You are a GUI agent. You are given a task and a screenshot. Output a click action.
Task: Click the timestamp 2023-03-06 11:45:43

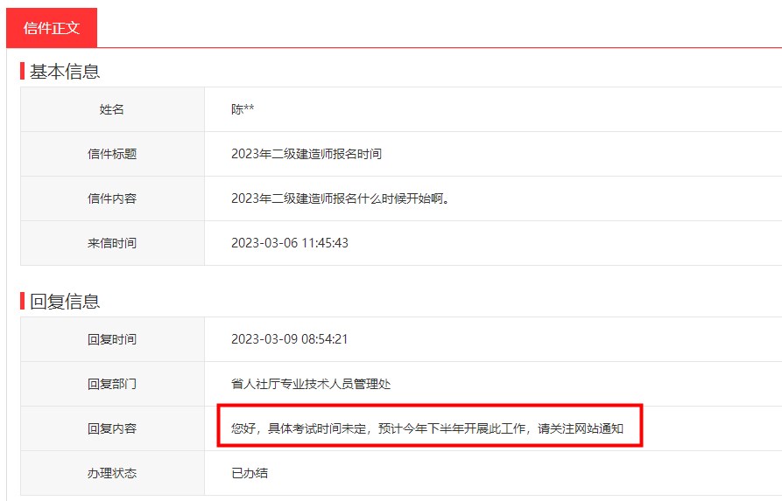coord(289,243)
